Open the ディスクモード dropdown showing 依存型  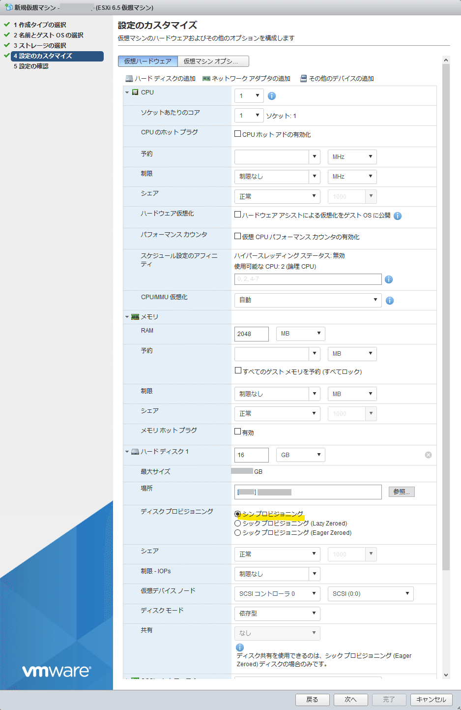277,614
